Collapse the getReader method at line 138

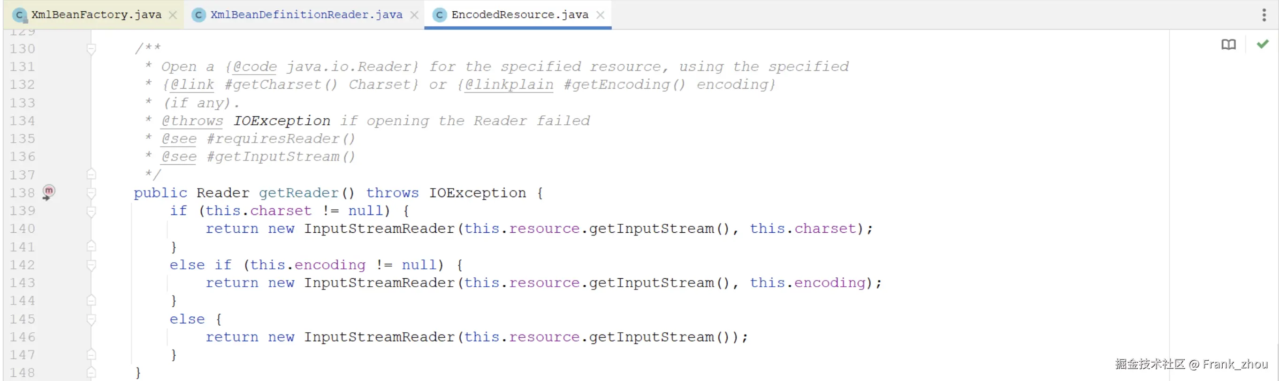tap(91, 193)
